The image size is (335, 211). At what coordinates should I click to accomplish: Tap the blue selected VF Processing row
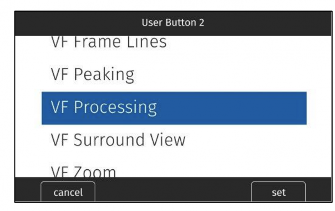click(174, 108)
